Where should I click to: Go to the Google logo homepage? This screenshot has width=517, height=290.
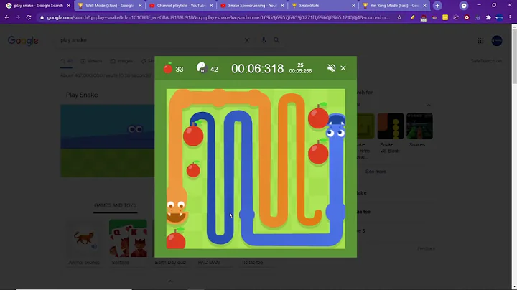tap(23, 40)
